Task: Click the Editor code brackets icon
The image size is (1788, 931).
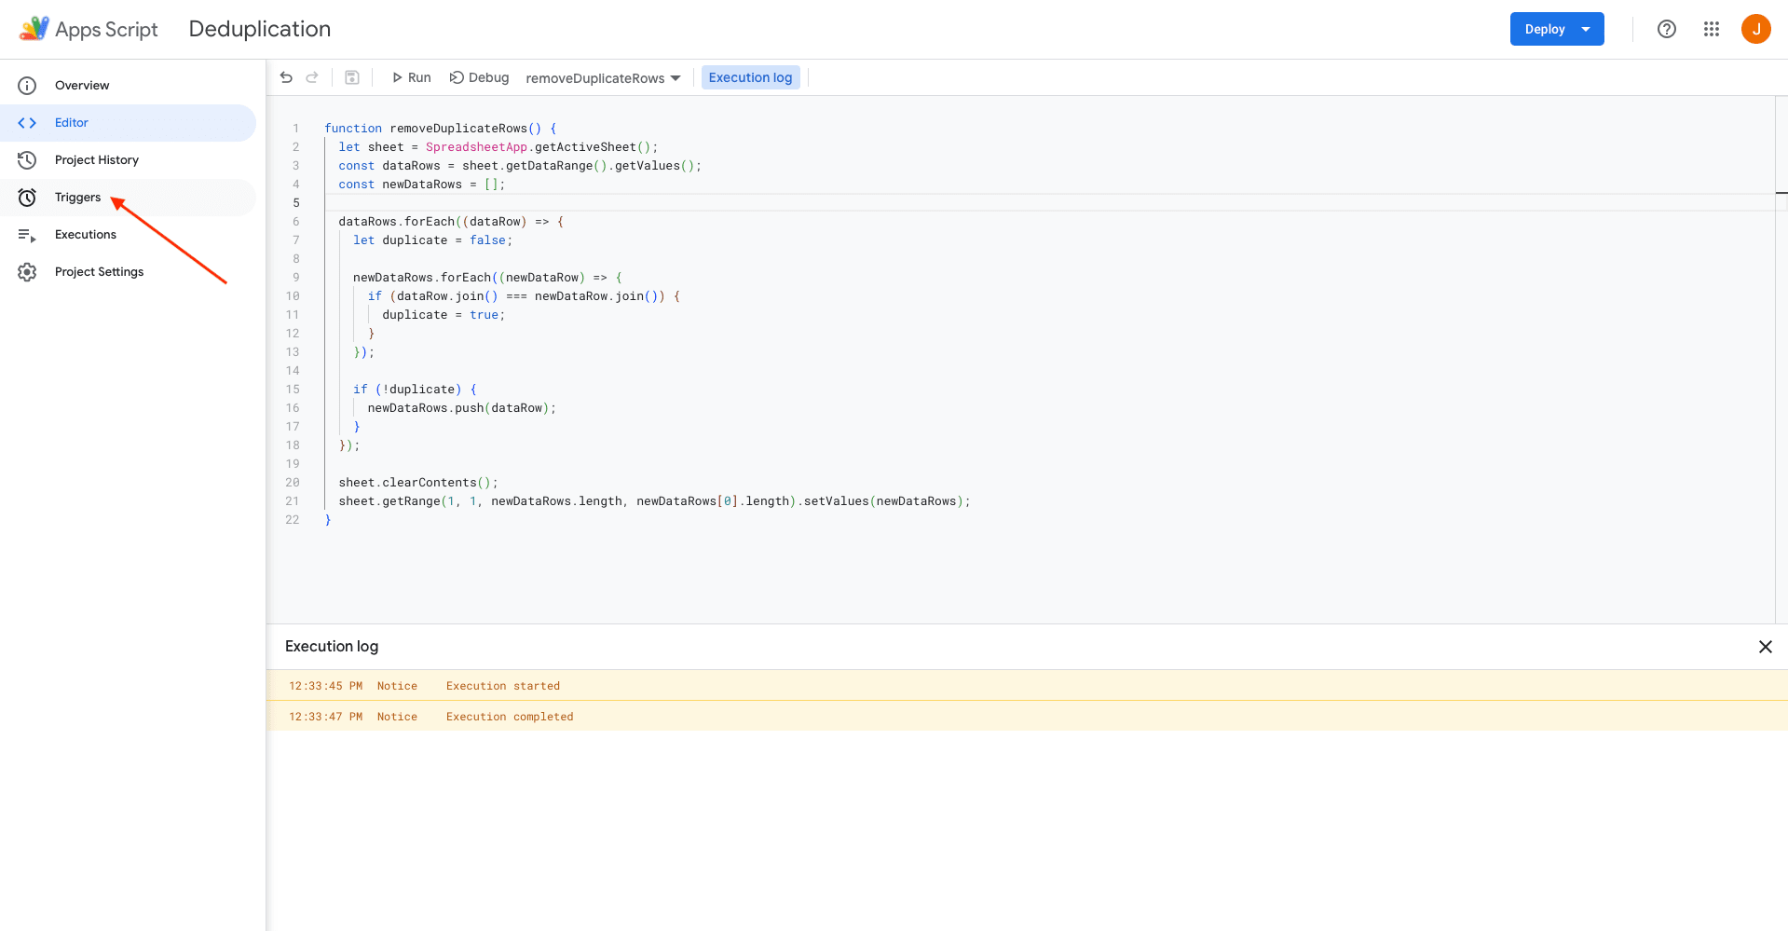Action: 27,123
